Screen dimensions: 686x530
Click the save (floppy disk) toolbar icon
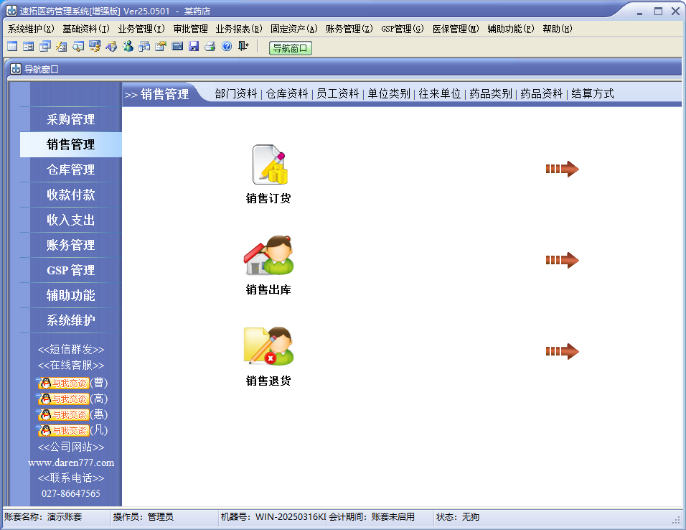click(193, 47)
